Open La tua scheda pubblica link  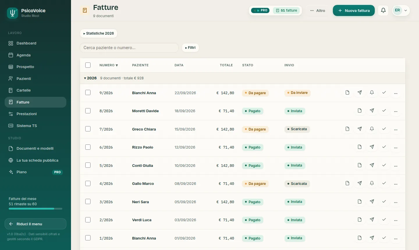coord(35,160)
